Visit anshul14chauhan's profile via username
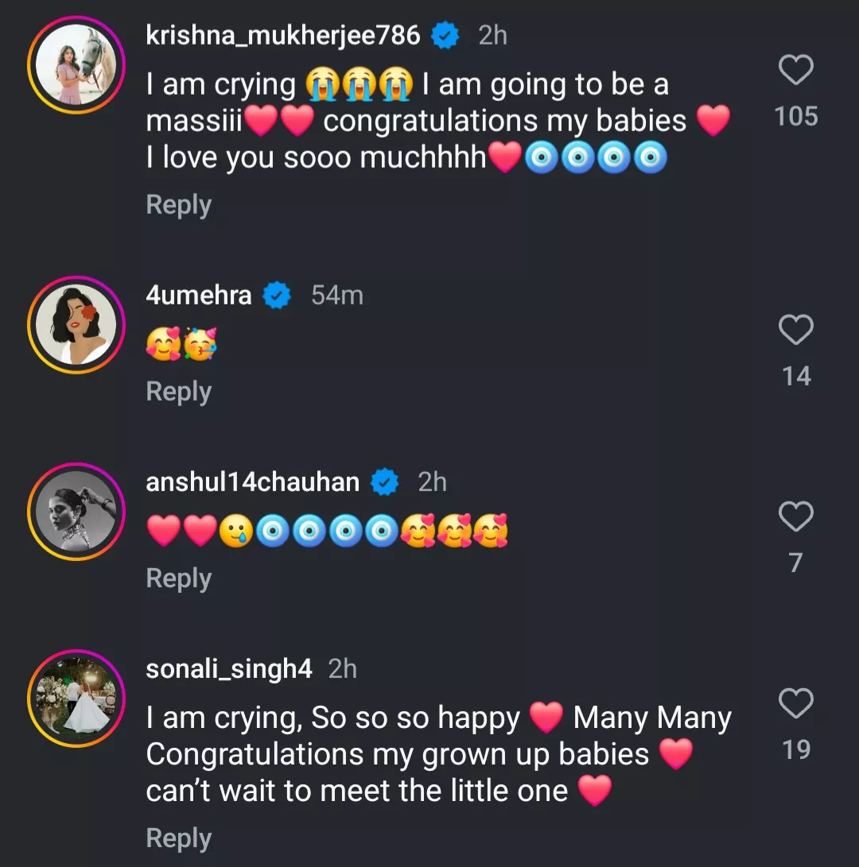Image resolution: width=859 pixels, height=867 pixels. coord(253,482)
